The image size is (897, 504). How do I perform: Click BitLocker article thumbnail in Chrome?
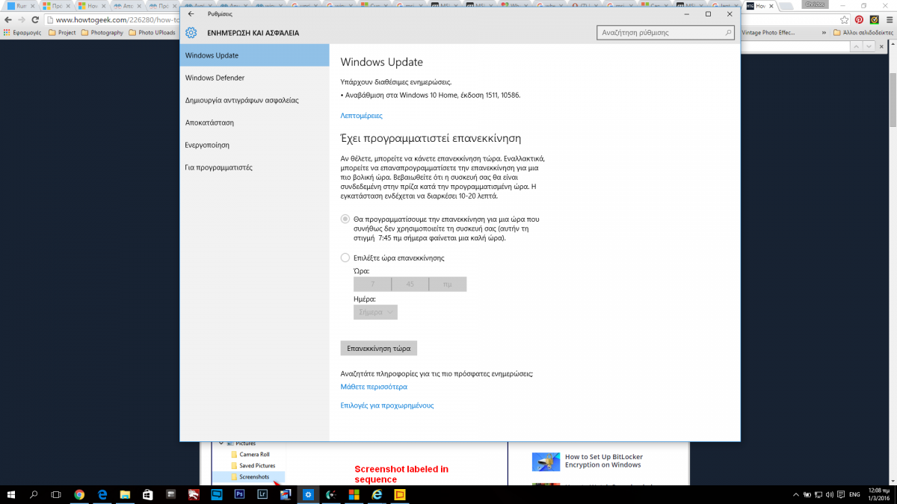(x=546, y=461)
